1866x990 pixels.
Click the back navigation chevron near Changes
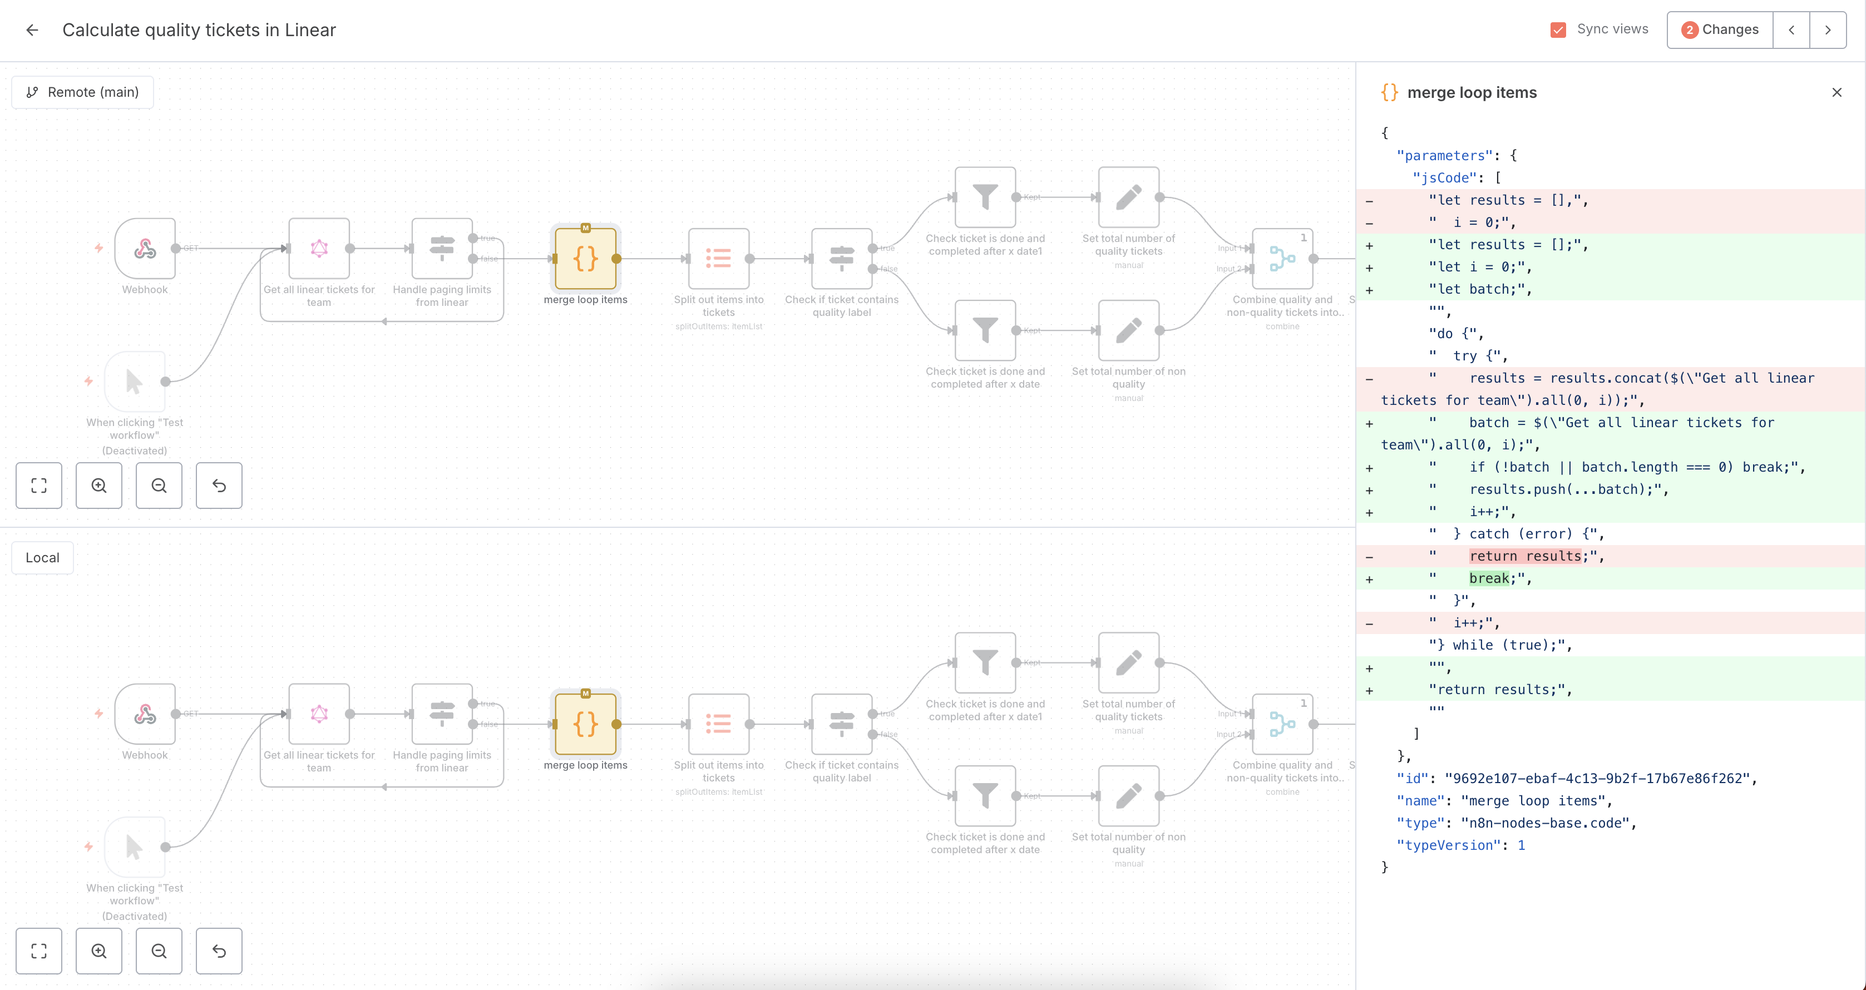pos(1791,29)
